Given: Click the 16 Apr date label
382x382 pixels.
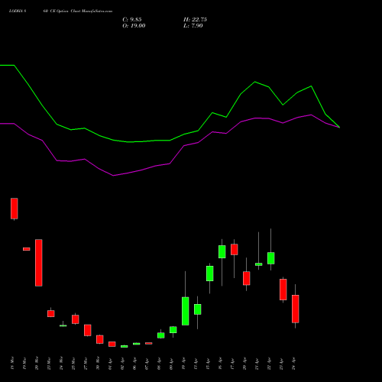Looking at the screenshot, I should coord(220,363).
